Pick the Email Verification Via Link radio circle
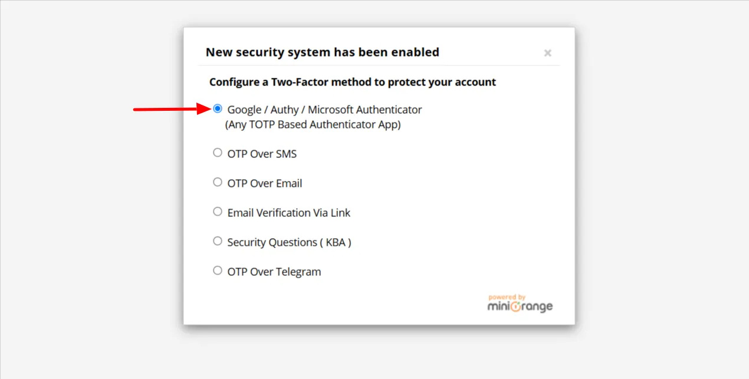 pyautogui.click(x=218, y=212)
